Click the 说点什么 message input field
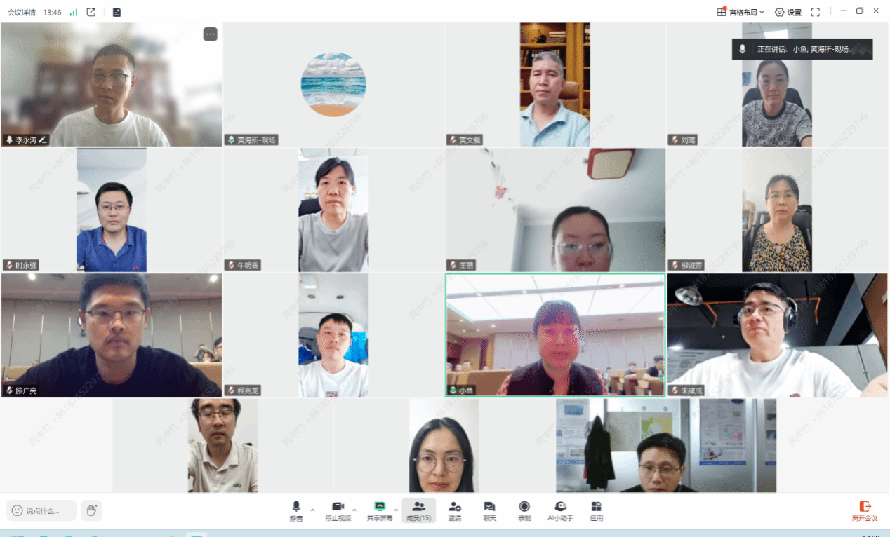Viewport: 890px width, 537px height. point(42,510)
